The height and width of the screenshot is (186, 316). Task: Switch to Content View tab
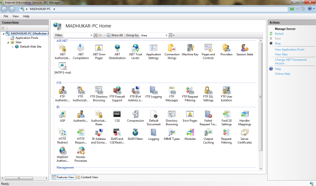[x=88, y=177]
